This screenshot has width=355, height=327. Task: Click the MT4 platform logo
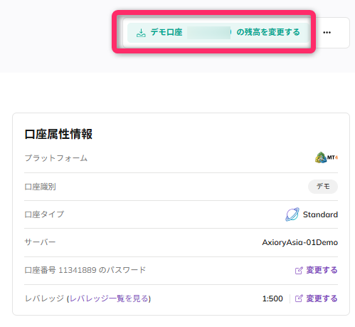point(326,157)
